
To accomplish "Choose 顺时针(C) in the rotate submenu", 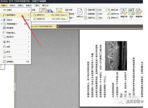I will (50, 15).
